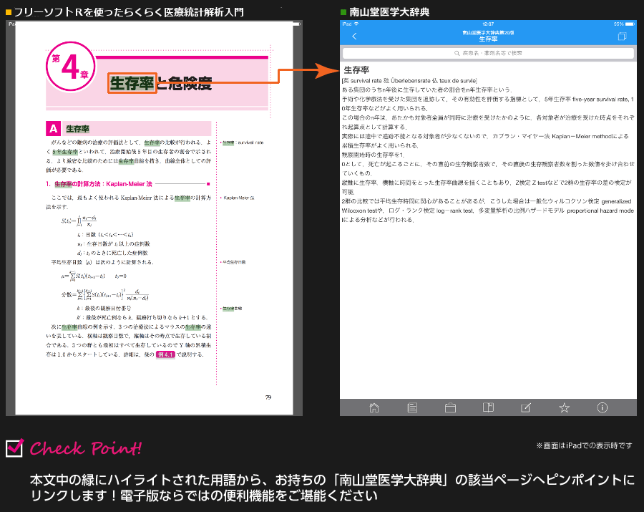Viewport: 644px width, 512px height.
Task: Open the contents list icon in the bottom toolbar
Action: (413, 408)
